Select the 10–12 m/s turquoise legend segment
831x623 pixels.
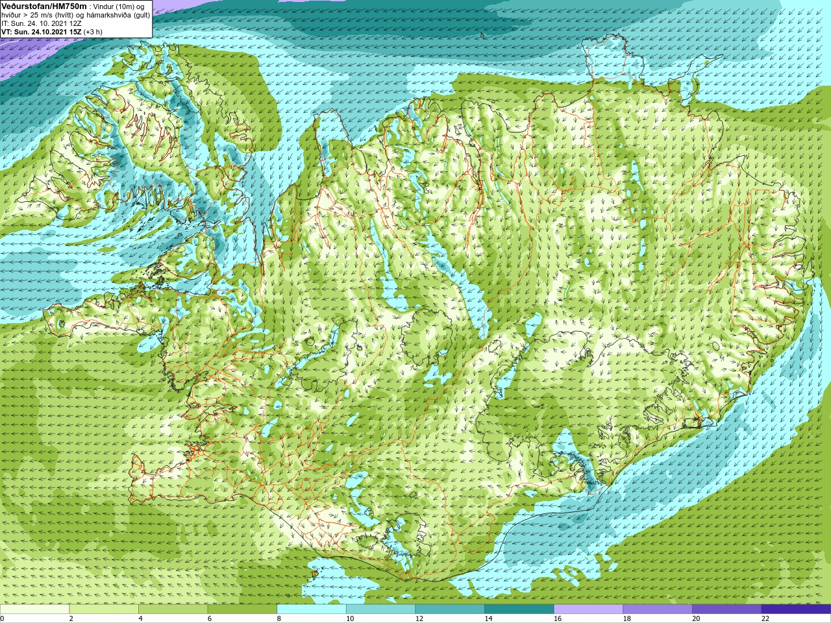pos(380,609)
